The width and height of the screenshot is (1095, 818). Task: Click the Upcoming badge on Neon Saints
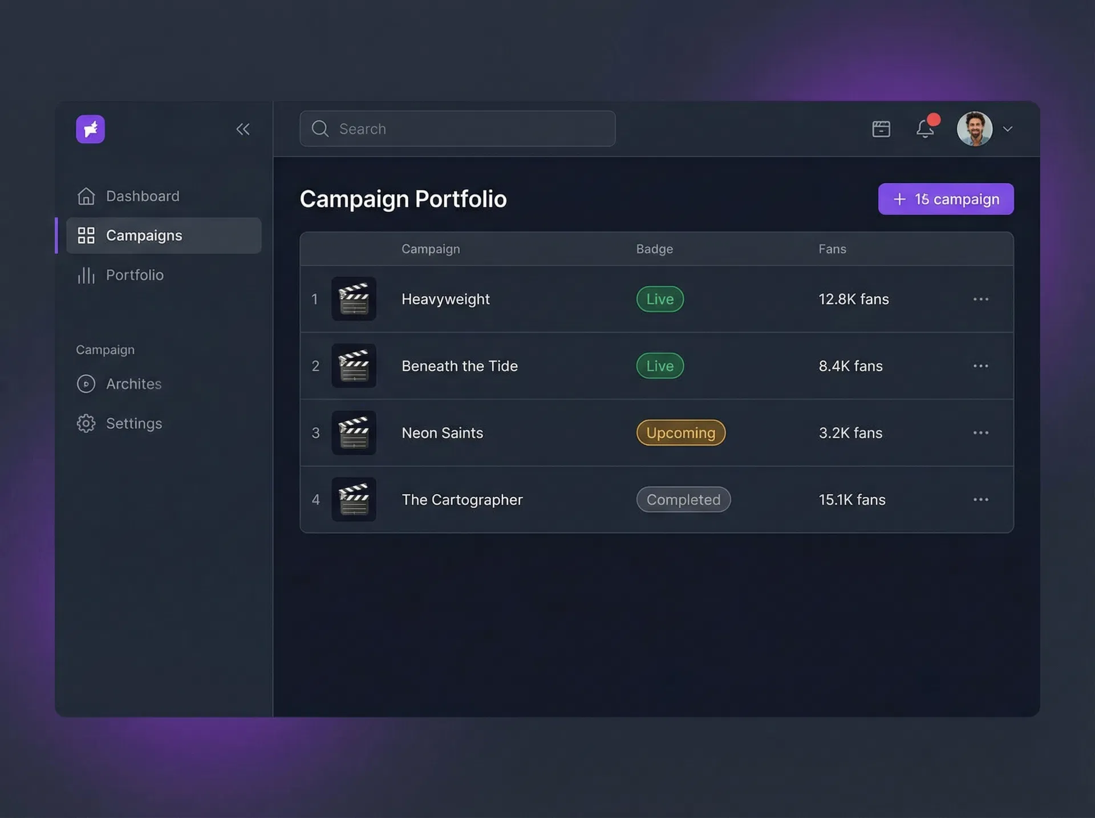coord(680,432)
